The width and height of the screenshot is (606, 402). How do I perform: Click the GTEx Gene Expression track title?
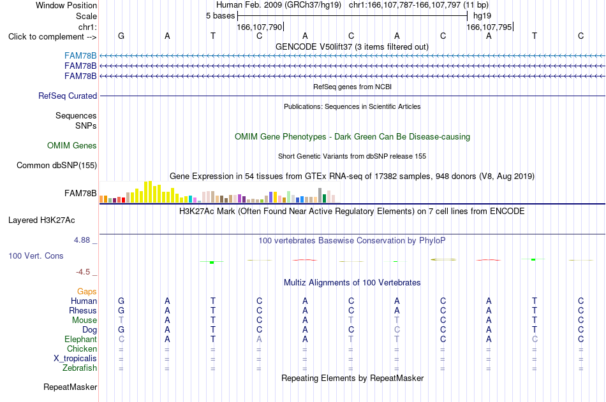(x=352, y=176)
